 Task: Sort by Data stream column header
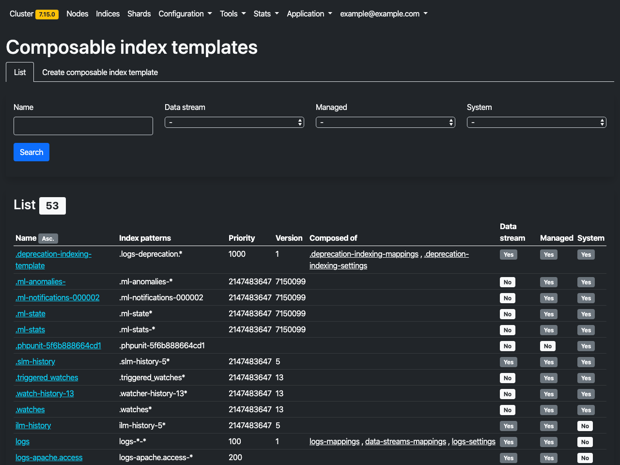[512, 232]
